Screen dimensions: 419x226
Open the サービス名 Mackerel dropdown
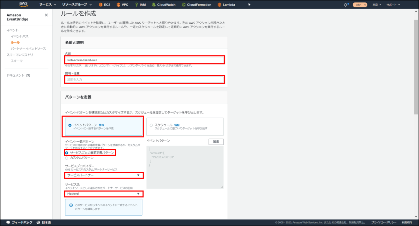point(104,194)
